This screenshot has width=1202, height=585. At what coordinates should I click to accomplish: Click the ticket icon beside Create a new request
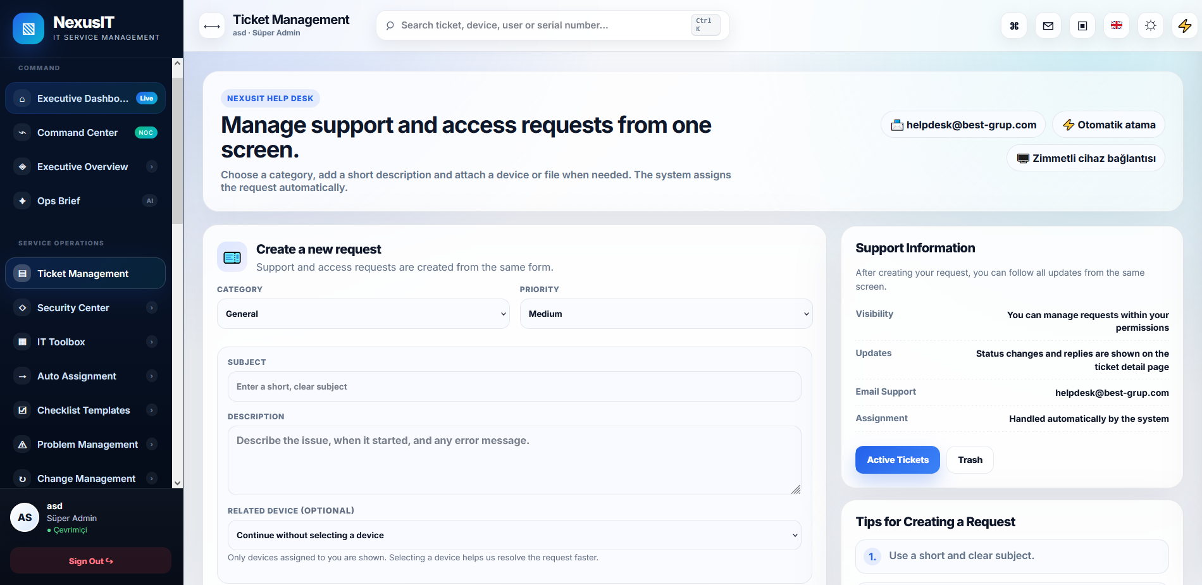tap(232, 257)
